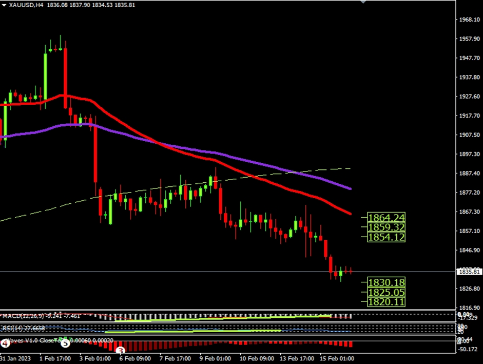Select the circled wave marker 5
483x364 pixels.
(x=65, y=342)
